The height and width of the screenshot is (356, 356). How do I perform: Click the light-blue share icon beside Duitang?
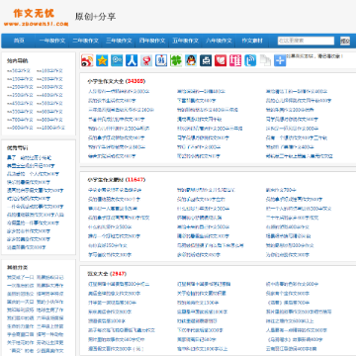point(250,60)
